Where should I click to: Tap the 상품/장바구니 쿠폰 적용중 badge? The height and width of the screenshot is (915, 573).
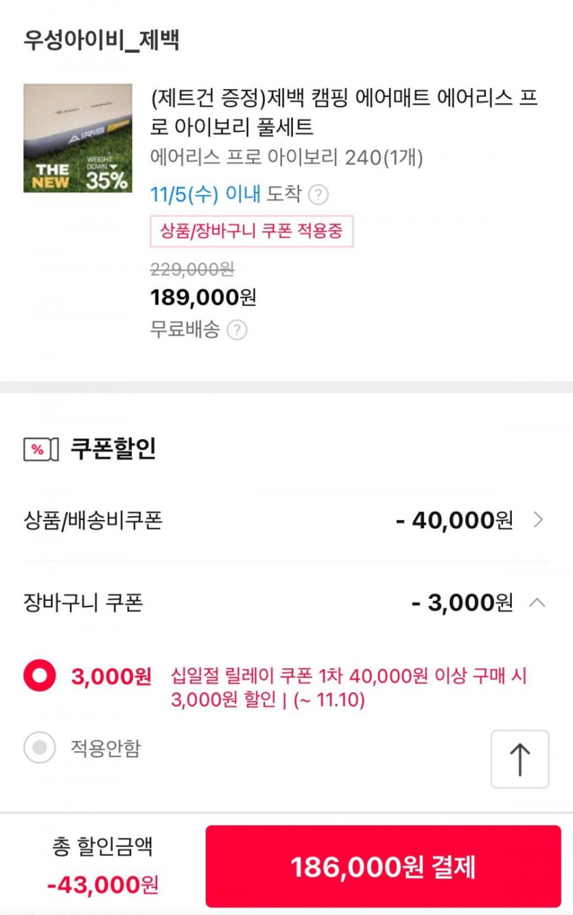point(251,231)
